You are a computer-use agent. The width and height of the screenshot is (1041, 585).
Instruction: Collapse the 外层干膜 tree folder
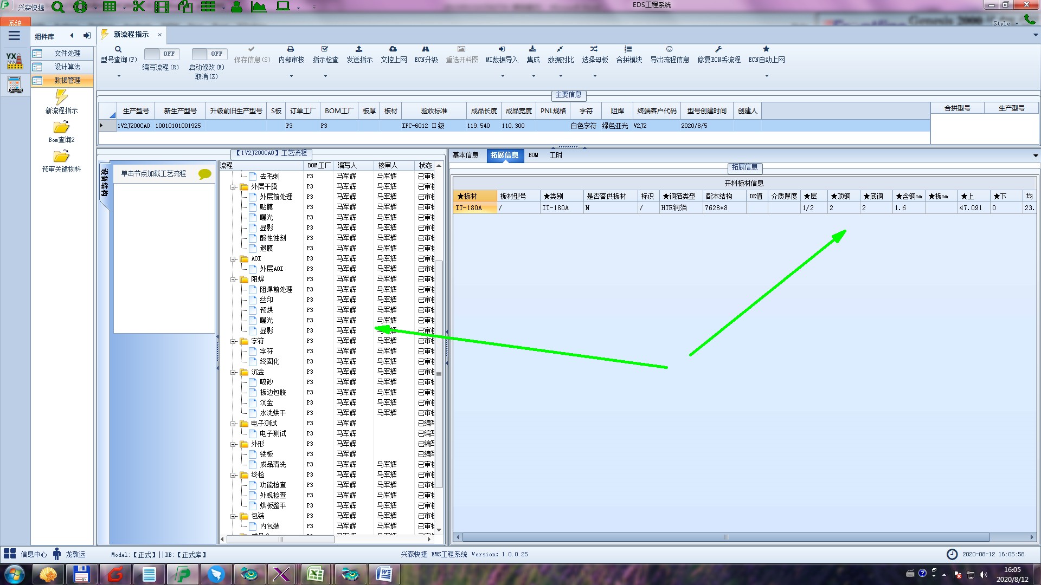(233, 187)
